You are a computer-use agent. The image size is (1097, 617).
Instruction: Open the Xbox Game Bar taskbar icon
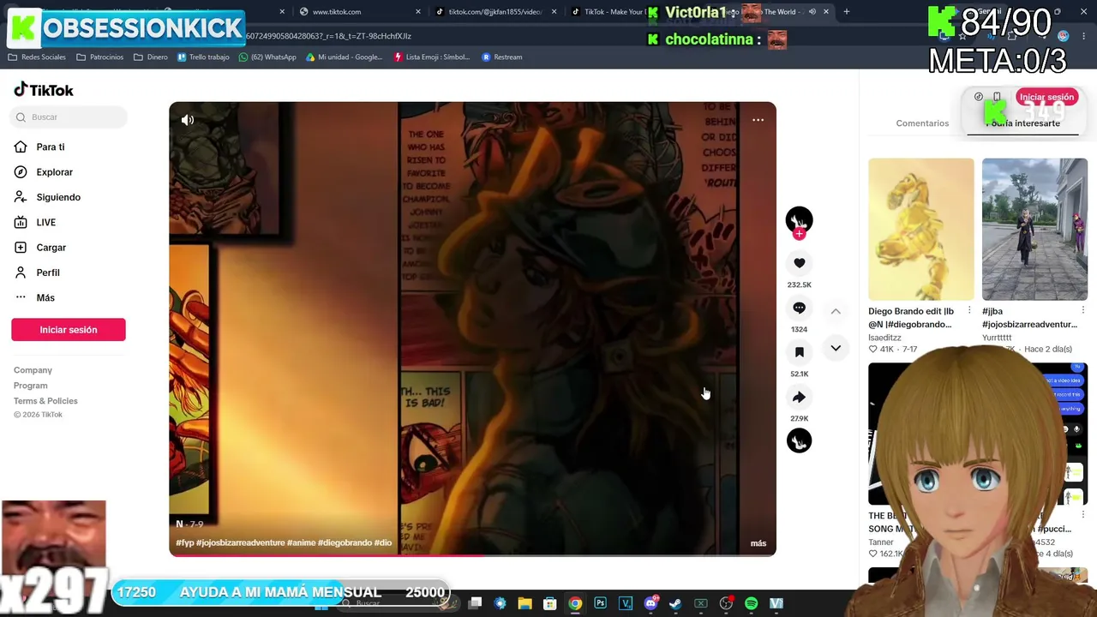pyautogui.click(x=700, y=603)
